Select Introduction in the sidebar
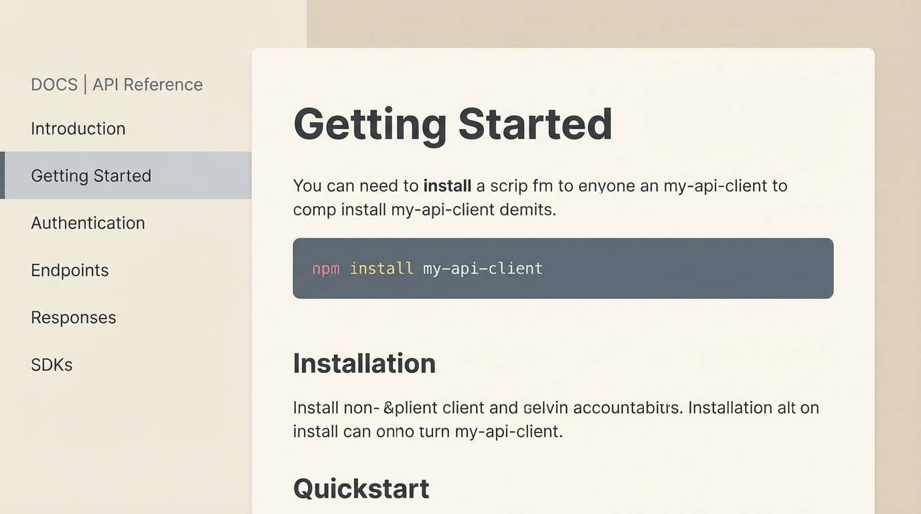 pos(78,128)
